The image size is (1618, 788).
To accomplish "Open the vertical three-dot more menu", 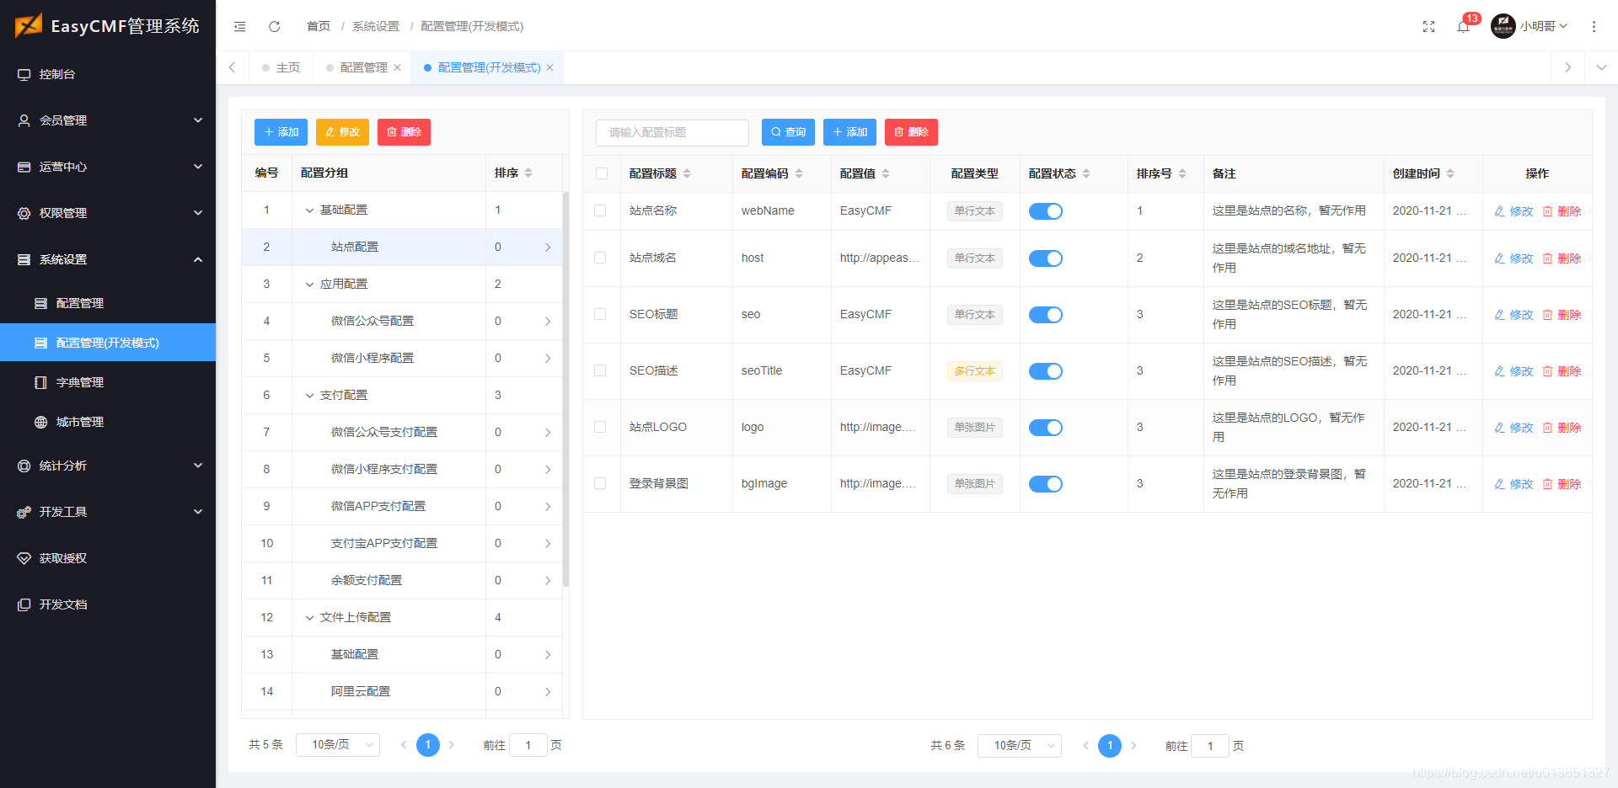I will [x=1594, y=26].
